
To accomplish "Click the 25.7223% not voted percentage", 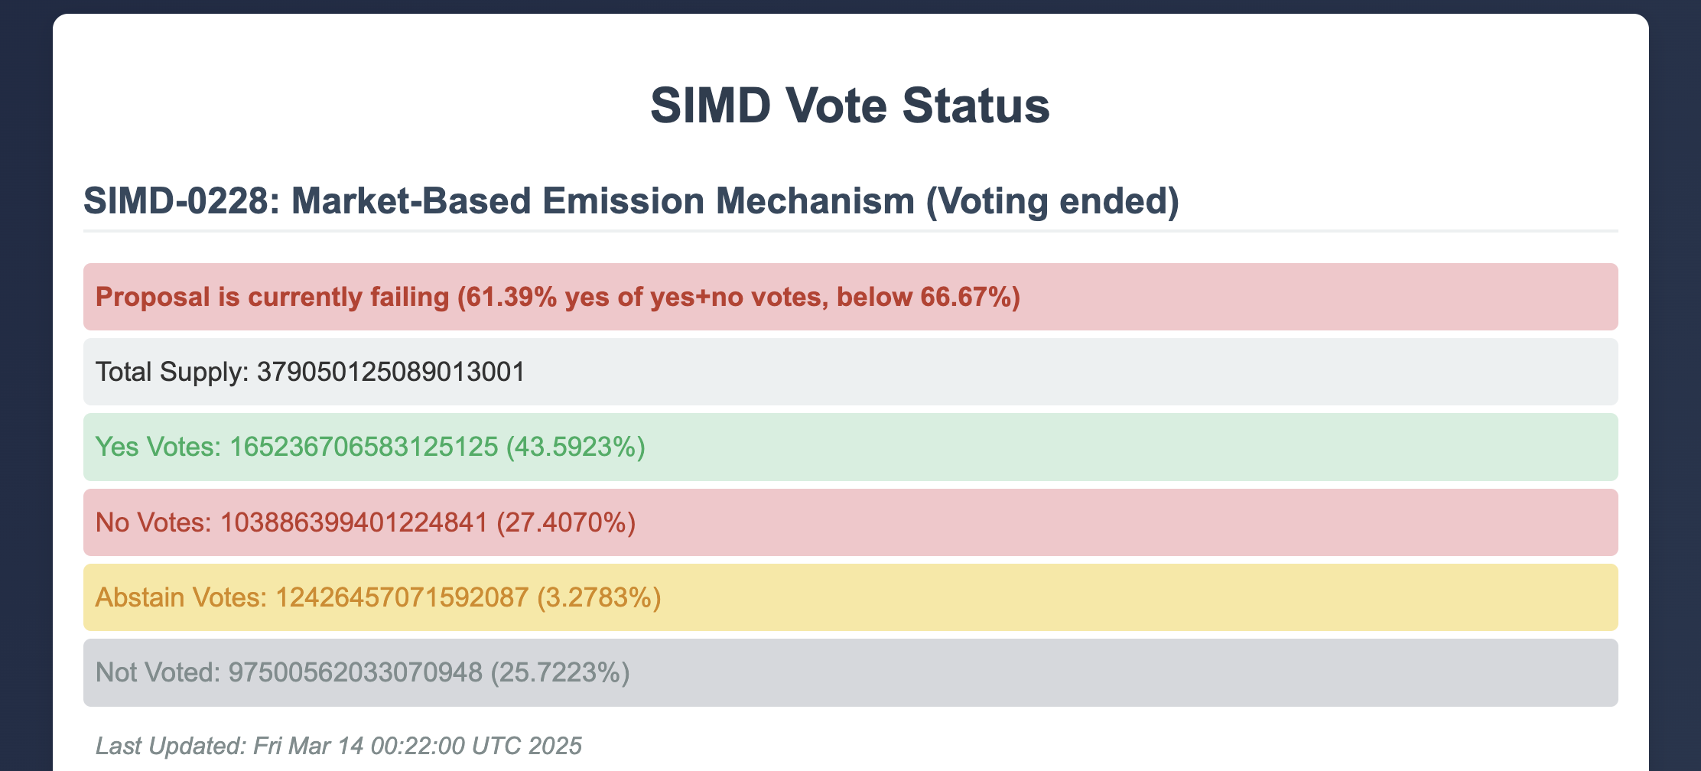I will pos(560,672).
